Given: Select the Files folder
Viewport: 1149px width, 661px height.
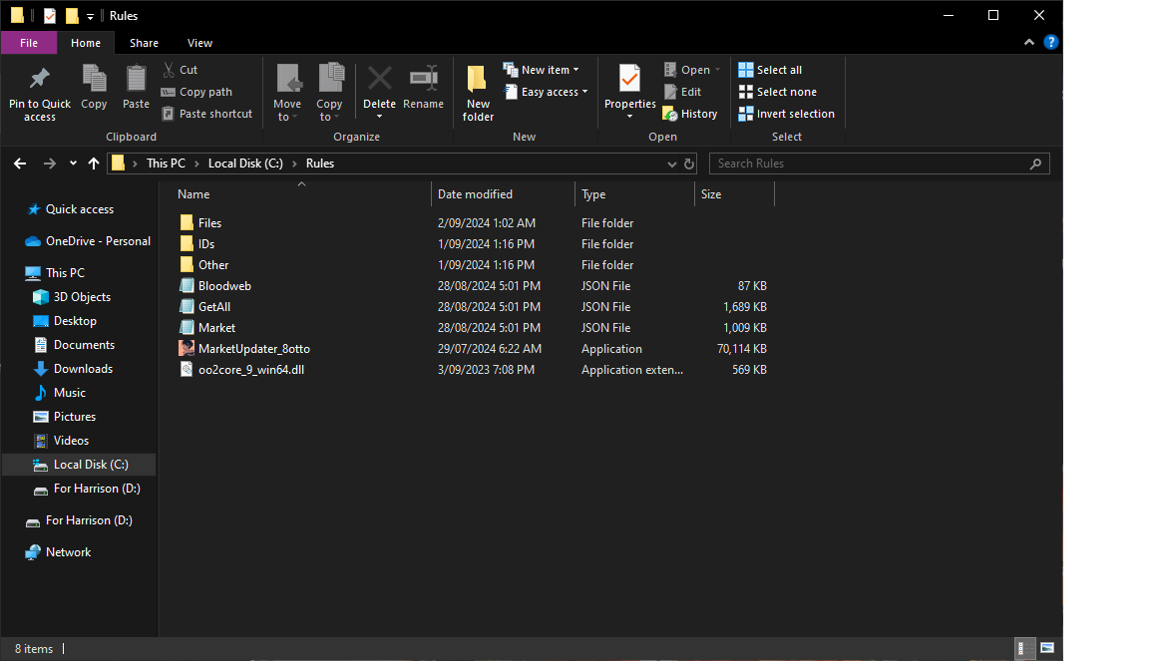Looking at the screenshot, I should tap(200, 222).
